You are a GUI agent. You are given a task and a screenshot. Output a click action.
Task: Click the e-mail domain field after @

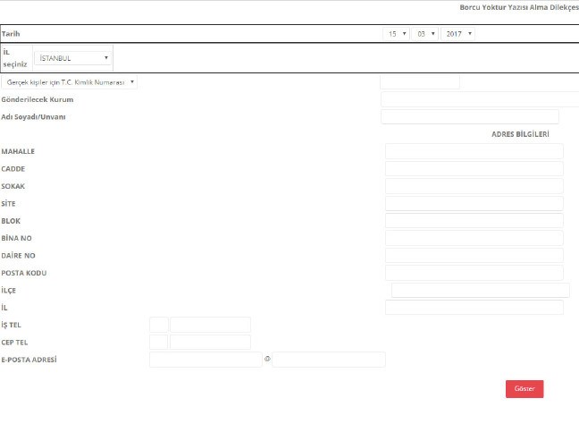[x=328, y=360]
